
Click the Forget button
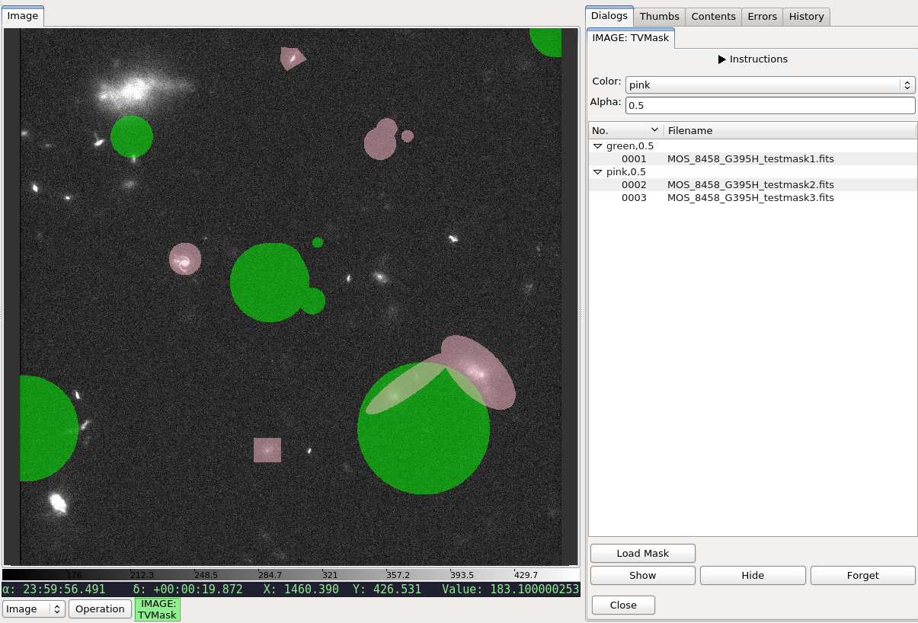(x=862, y=576)
